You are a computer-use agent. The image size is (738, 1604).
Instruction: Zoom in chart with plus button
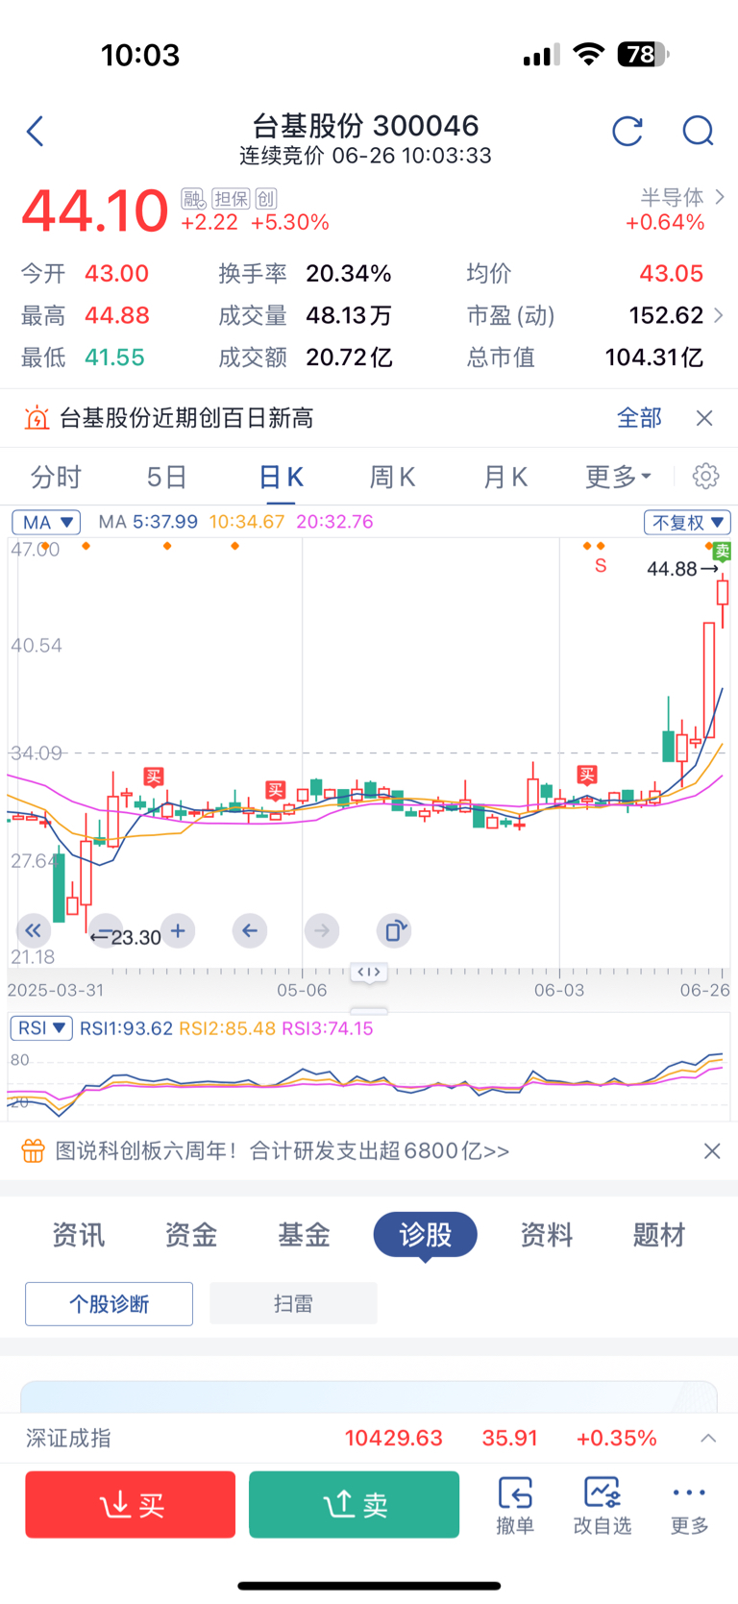click(178, 930)
